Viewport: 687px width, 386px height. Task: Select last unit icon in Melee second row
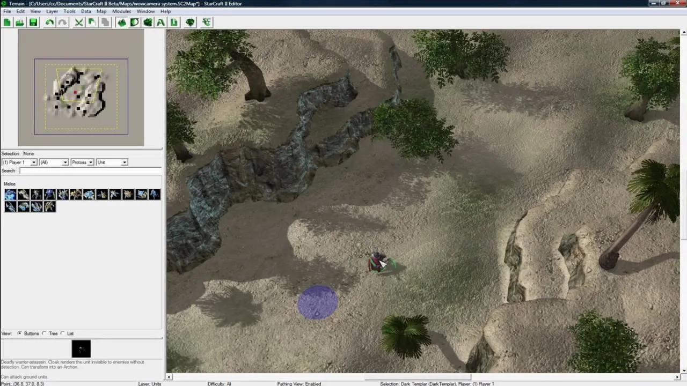(49, 206)
